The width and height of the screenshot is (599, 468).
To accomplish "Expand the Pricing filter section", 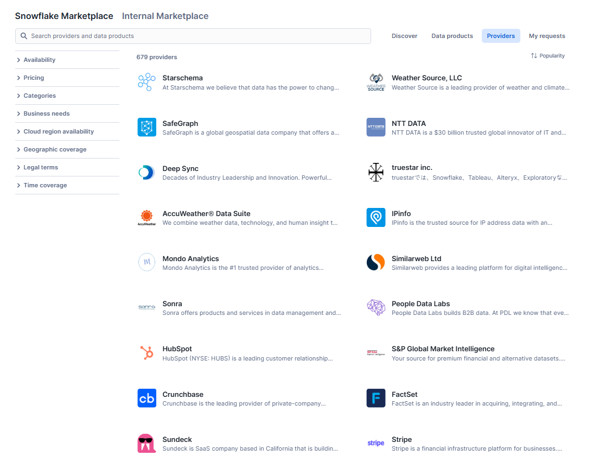I will [x=34, y=78].
